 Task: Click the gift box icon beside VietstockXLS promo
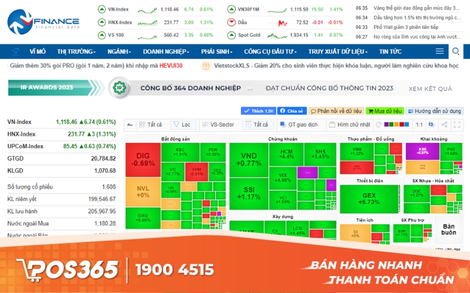pos(206,66)
